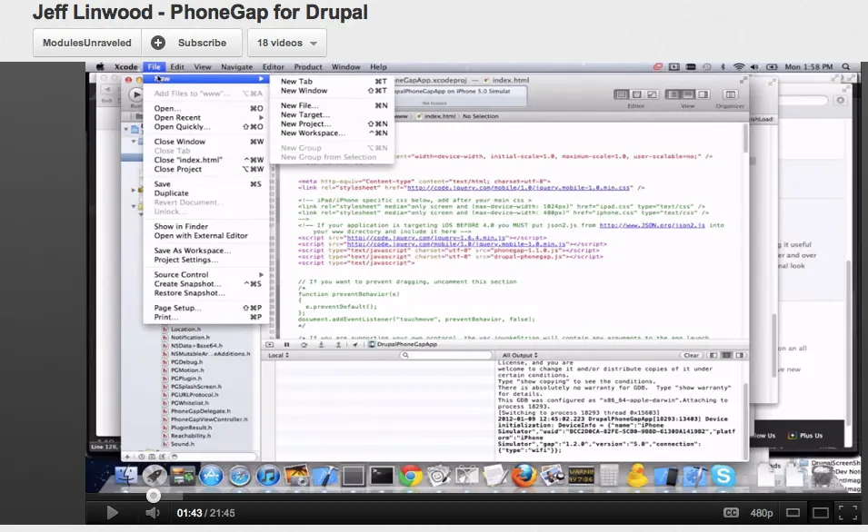
Task: Open the Edit menu
Action: (x=177, y=67)
